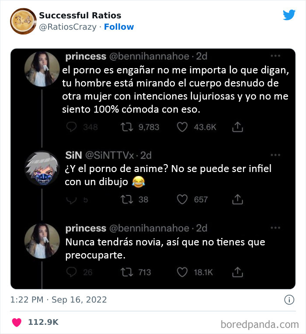The height and width of the screenshot is (334, 306).
Task: Open three-dot menu on SiN's tweet
Action: point(275,155)
